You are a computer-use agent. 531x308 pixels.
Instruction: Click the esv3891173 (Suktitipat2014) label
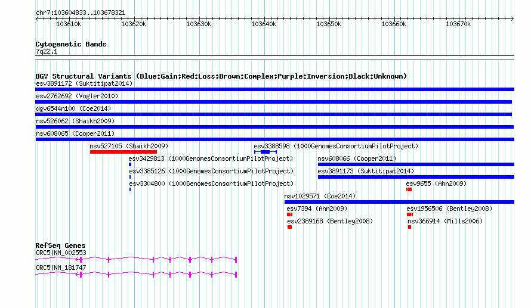click(366, 171)
